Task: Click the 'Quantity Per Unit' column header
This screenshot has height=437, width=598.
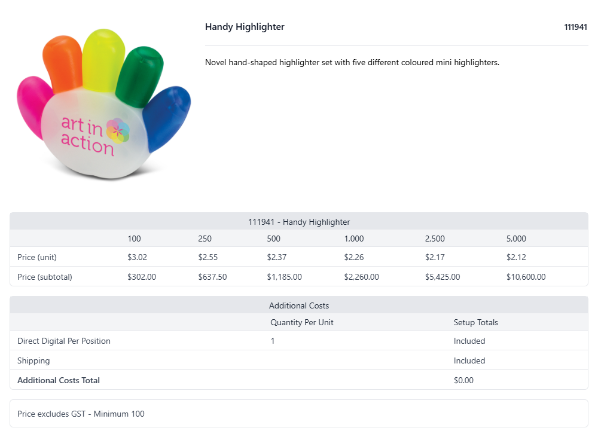Action: coord(301,323)
